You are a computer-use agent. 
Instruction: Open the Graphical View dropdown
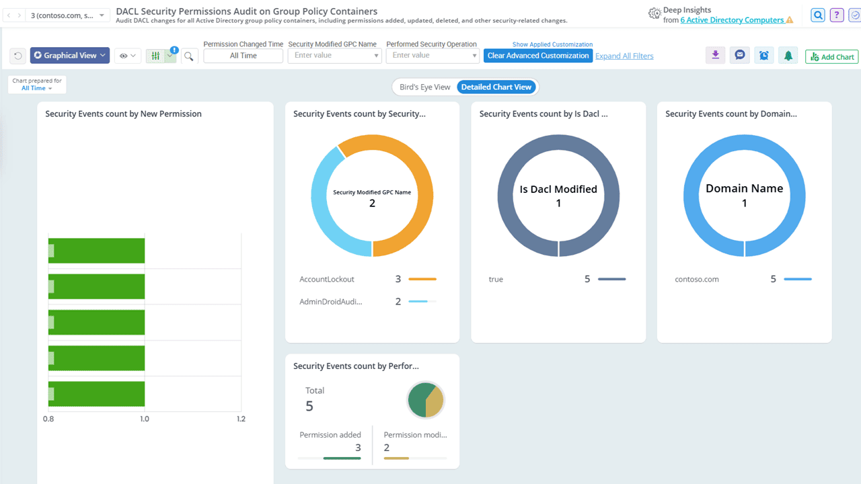coord(70,56)
